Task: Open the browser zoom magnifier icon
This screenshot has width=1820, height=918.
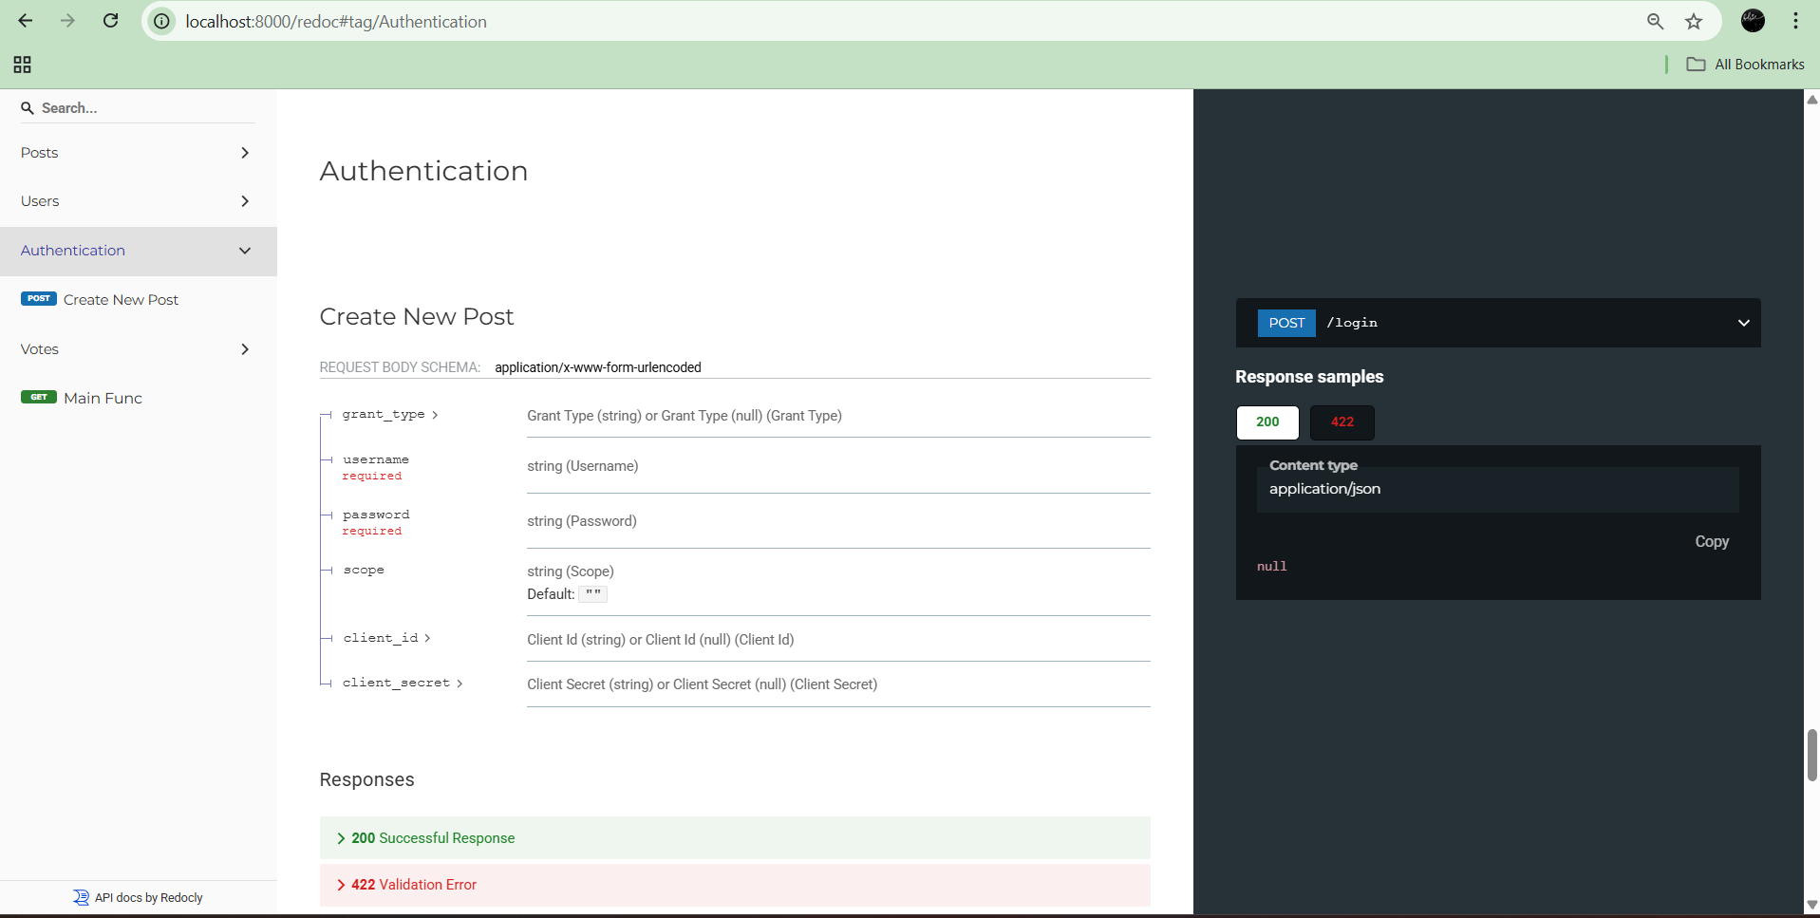Action: pyautogui.click(x=1655, y=22)
